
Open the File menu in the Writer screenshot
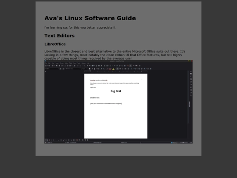pos(46,63)
